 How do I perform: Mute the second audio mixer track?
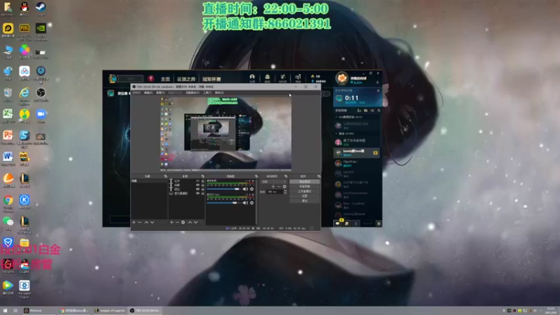pos(245,203)
